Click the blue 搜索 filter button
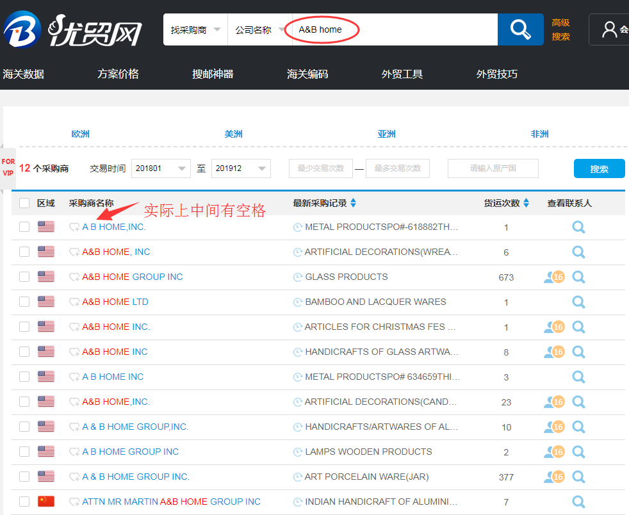The height and width of the screenshot is (515, 629). 600,168
